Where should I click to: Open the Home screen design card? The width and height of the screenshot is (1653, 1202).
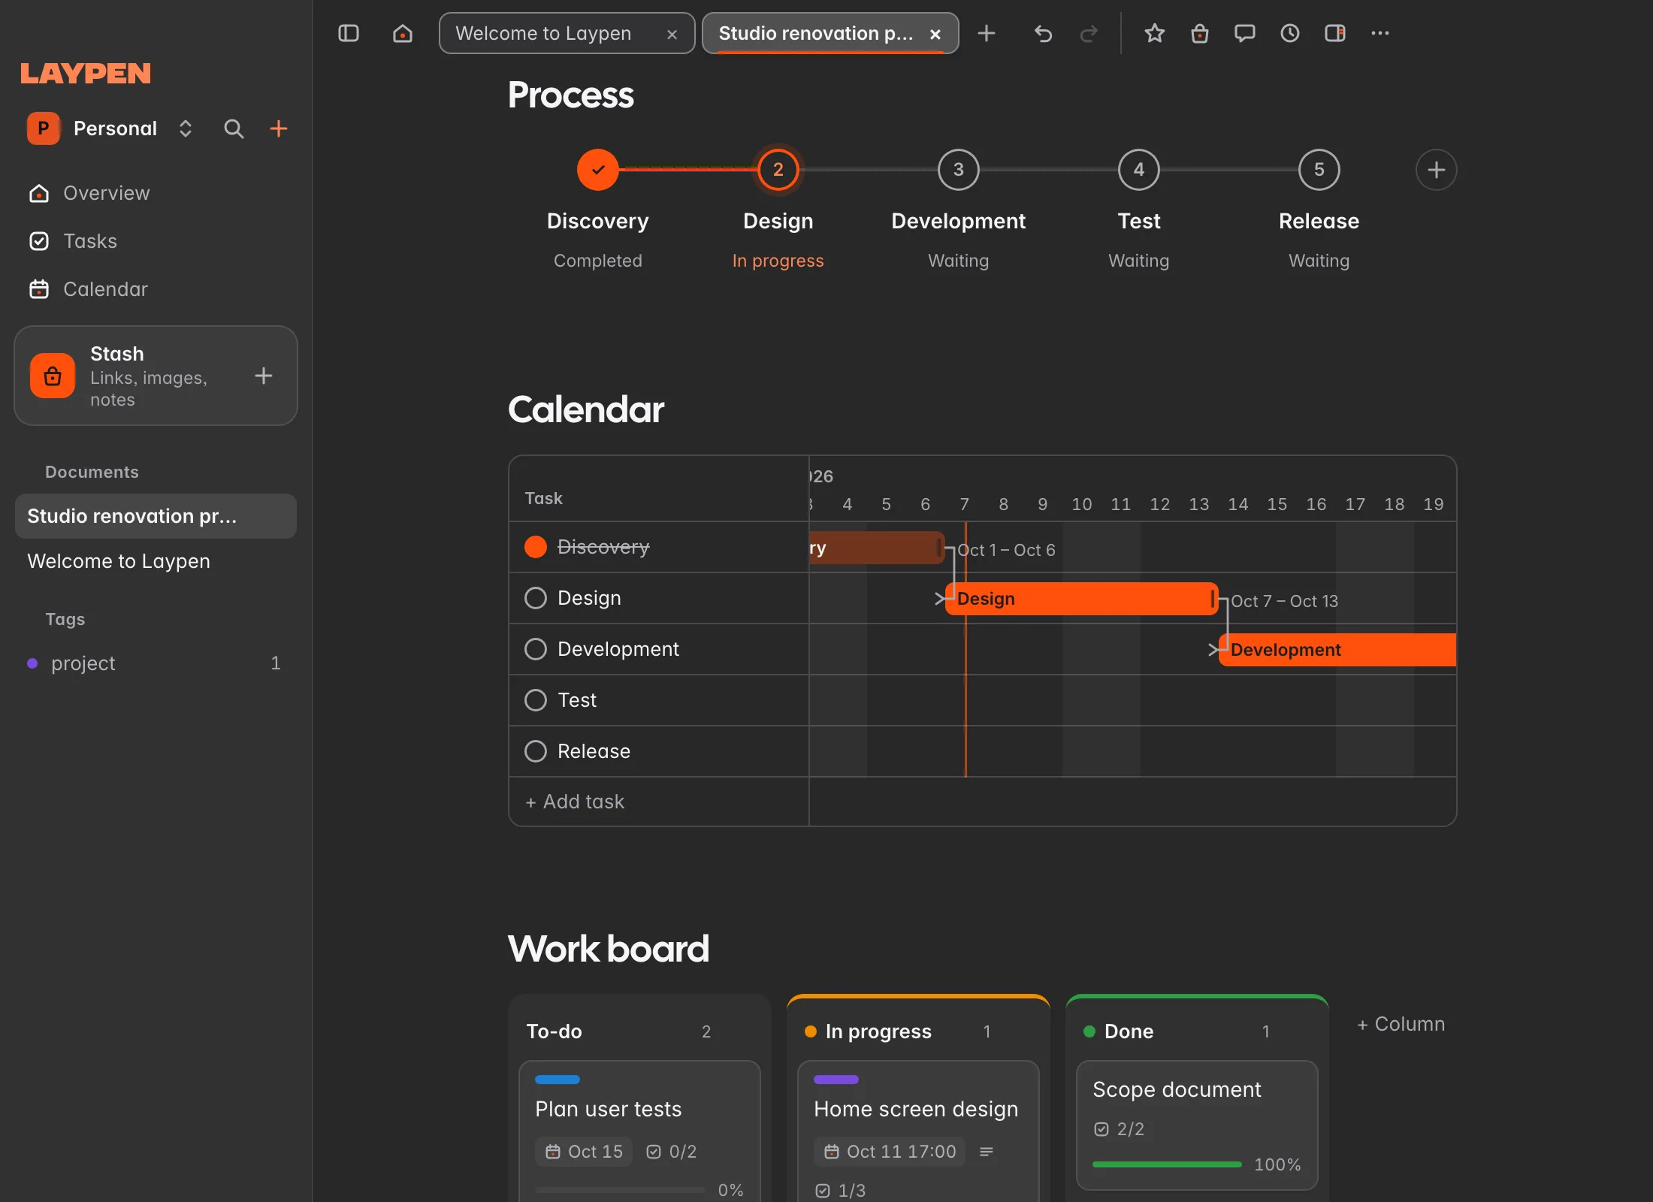point(918,1131)
